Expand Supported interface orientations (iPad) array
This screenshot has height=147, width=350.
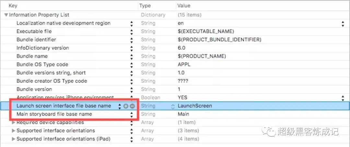click(x=13, y=139)
